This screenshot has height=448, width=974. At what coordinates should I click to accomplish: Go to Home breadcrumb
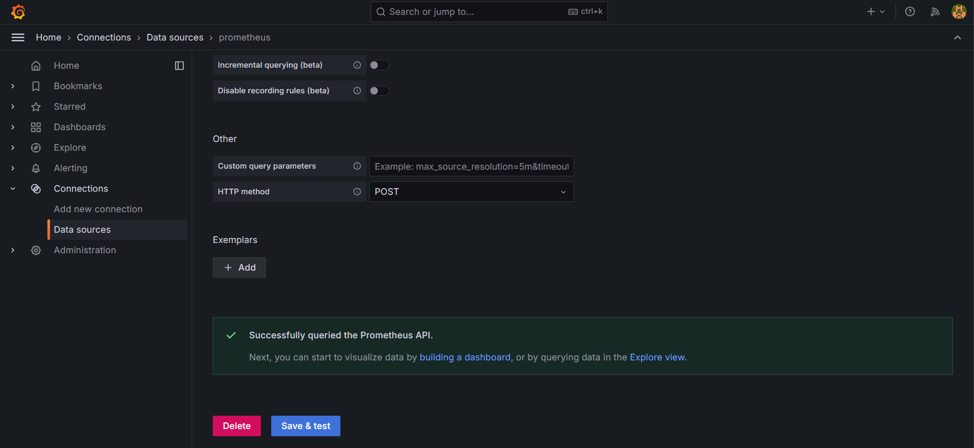click(49, 37)
